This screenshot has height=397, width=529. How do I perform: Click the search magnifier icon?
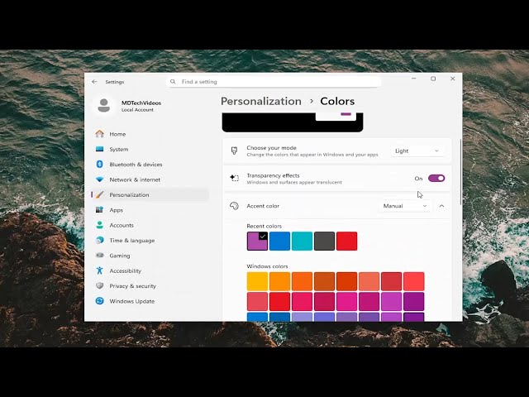pyautogui.click(x=173, y=82)
